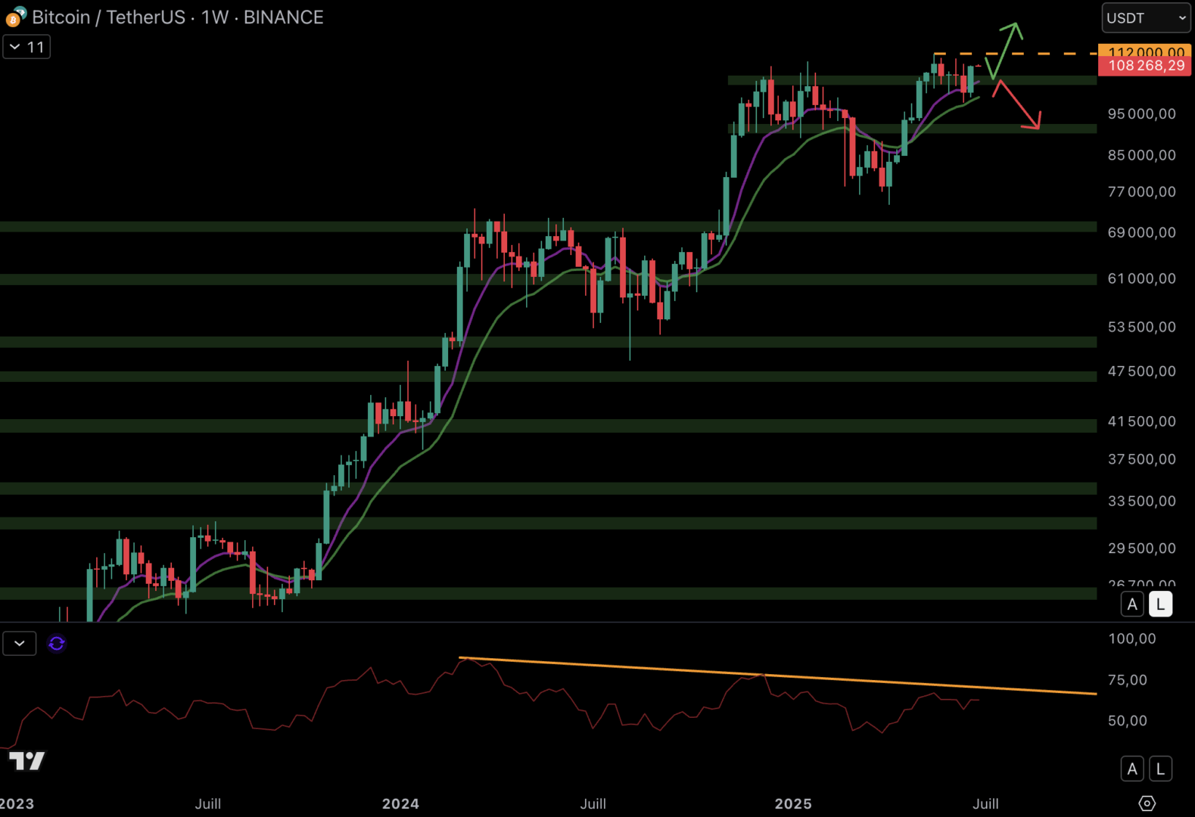Click the Bitcoin symbol logo
The width and height of the screenshot is (1195, 817).
(16, 17)
